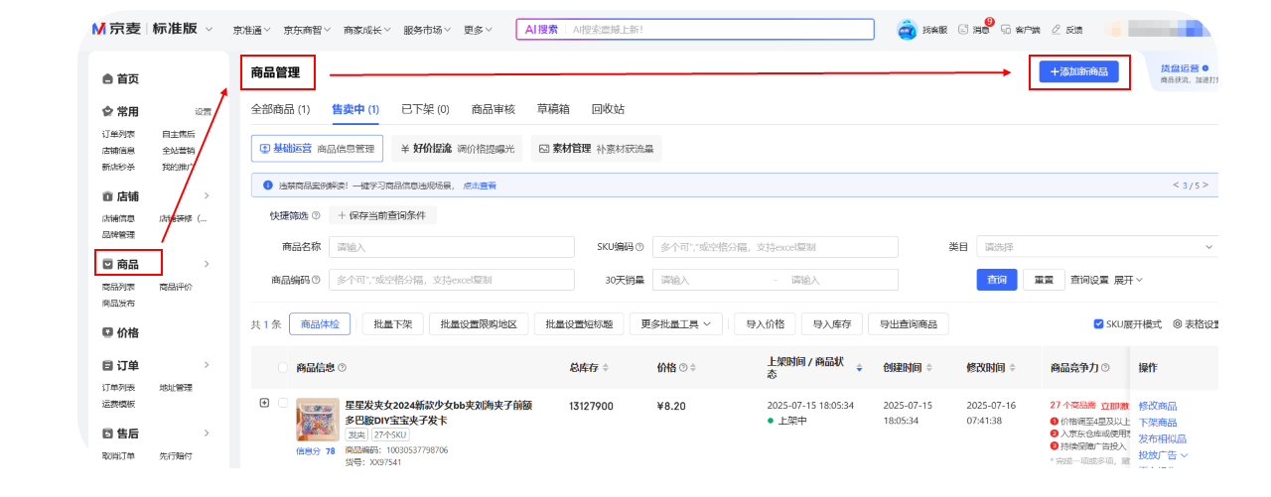
Task: Click the 客户端 icon in header
Action: click(x=1006, y=30)
